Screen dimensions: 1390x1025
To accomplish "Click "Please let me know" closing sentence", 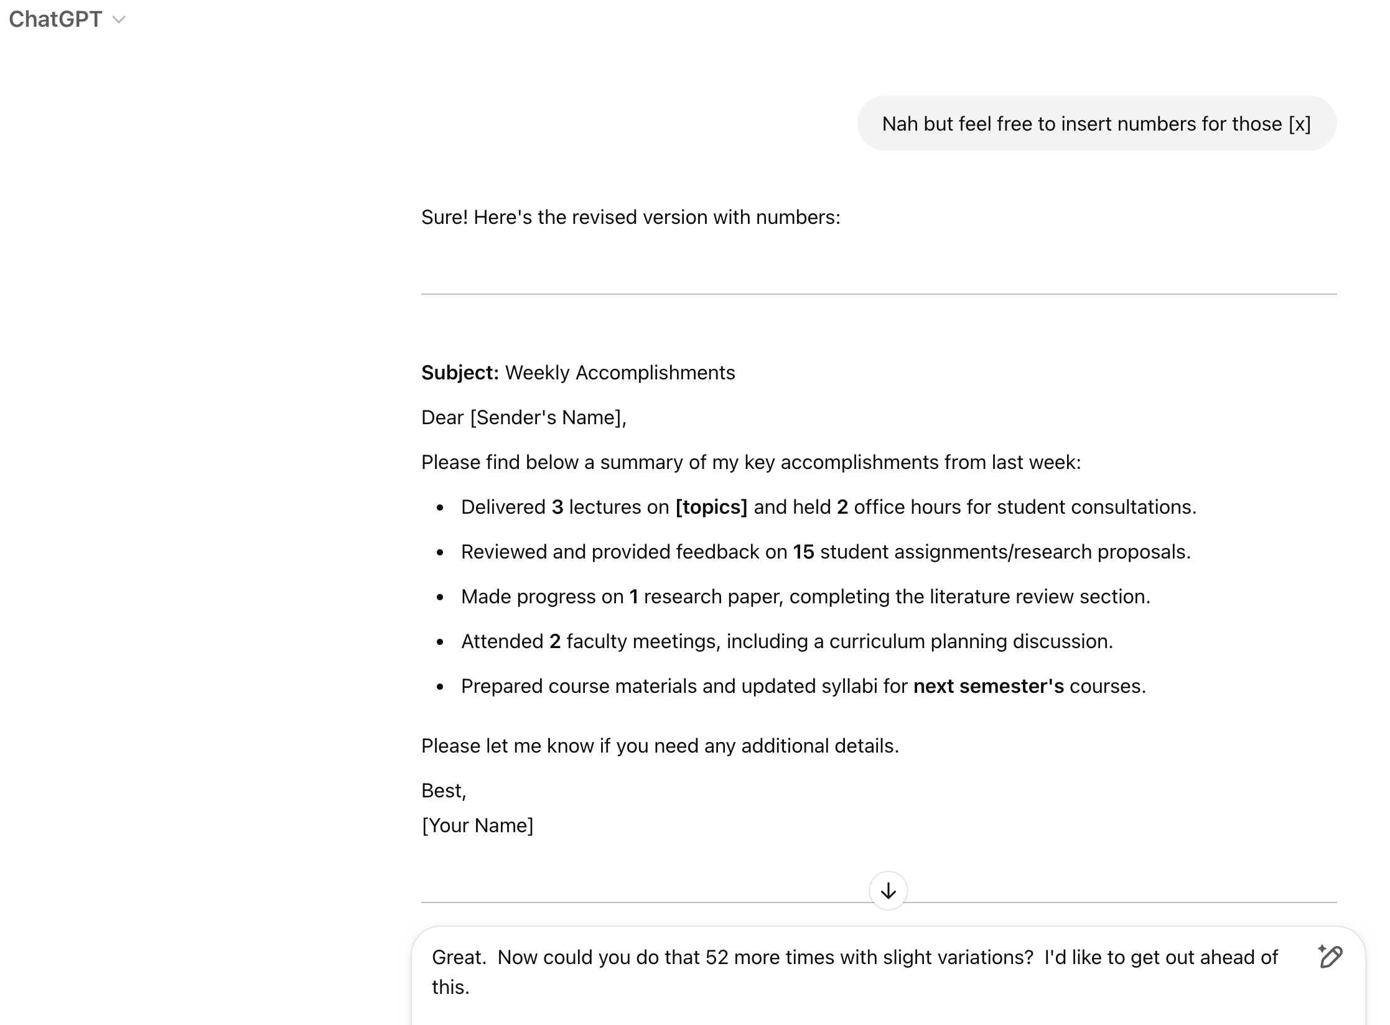I will point(660,746).
